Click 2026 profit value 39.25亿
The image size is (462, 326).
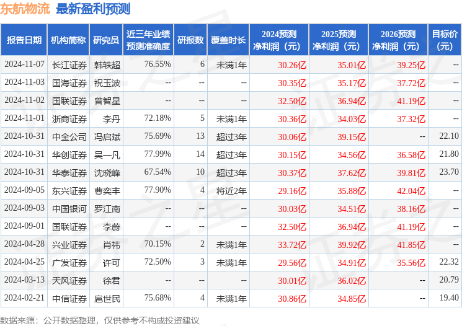click(411, 65)
